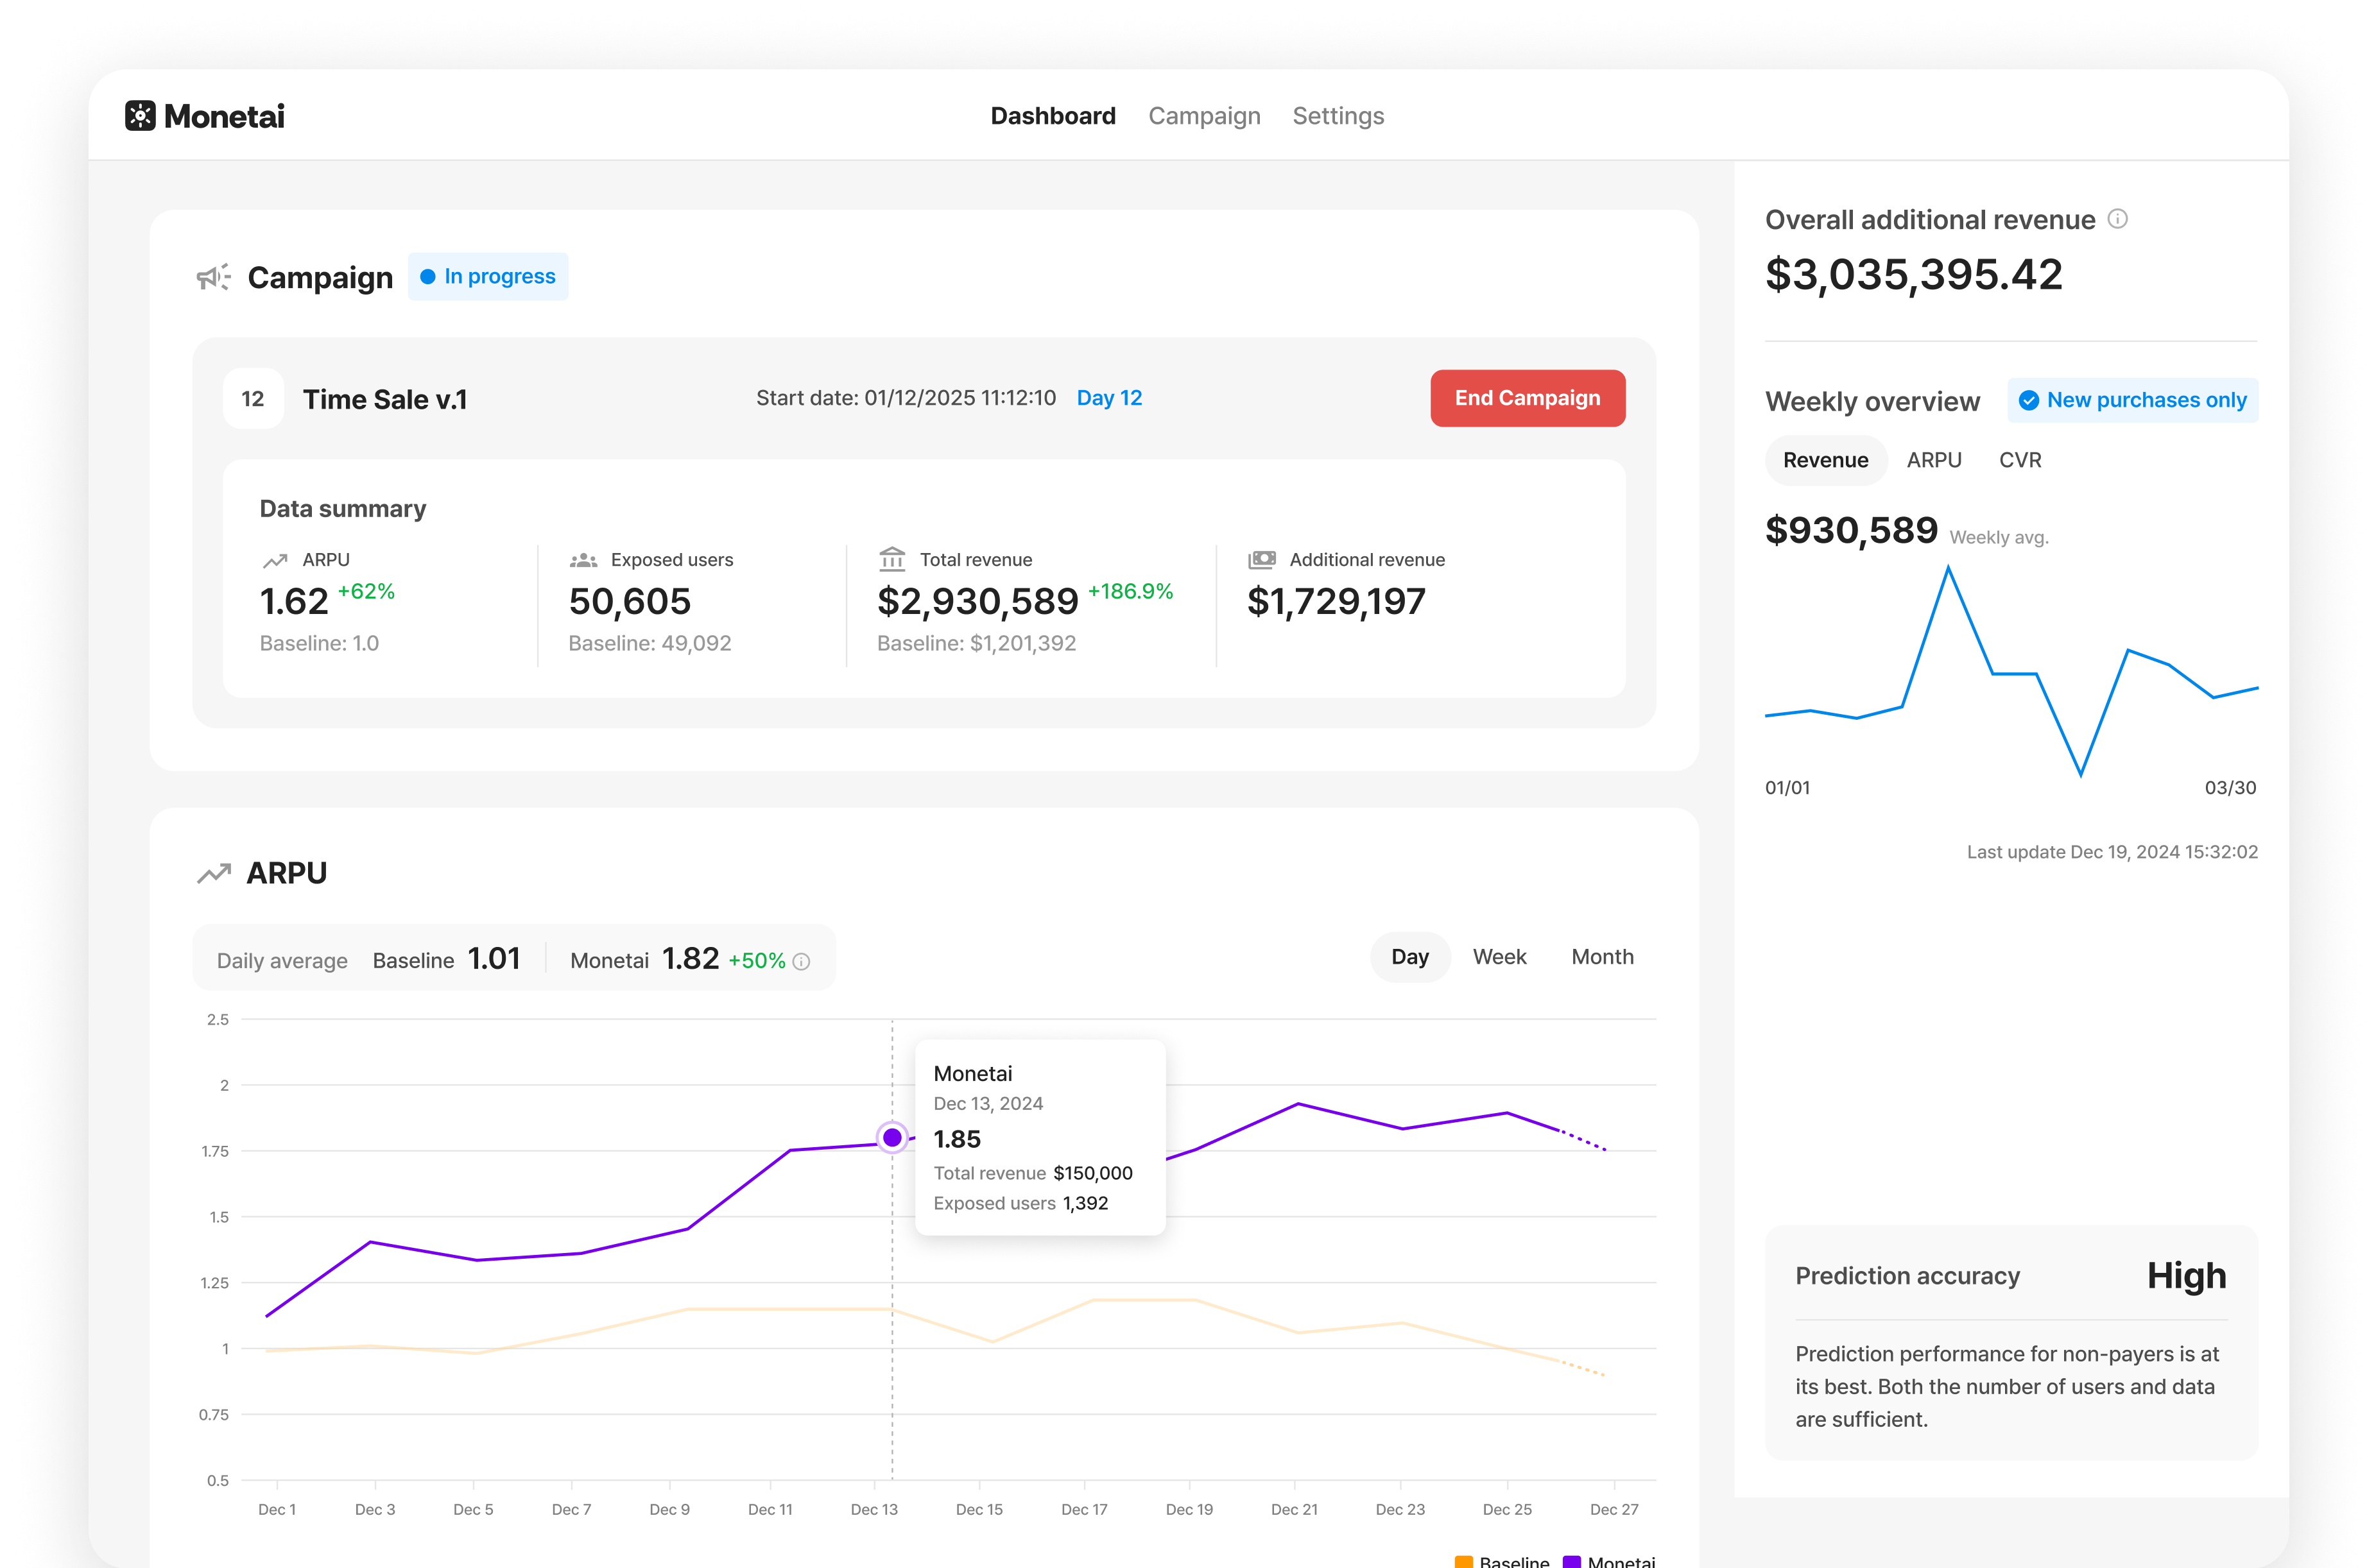Image resolution: width=2376 pixels, height=1568 pixels.
Task: Click the blue checkmark icon in New purchases only
Action: tap(2029, 401)
